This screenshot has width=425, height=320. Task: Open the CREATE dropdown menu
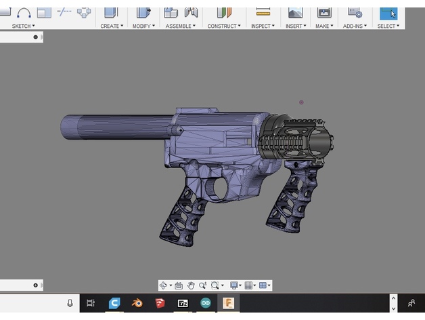[112, 26]
